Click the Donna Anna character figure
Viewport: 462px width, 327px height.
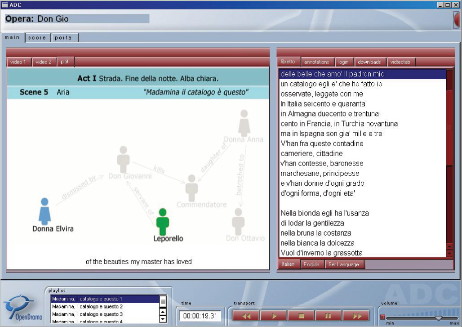[x=244, y=123]
